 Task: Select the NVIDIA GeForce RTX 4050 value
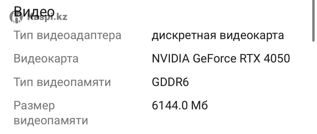coord(221,59)
